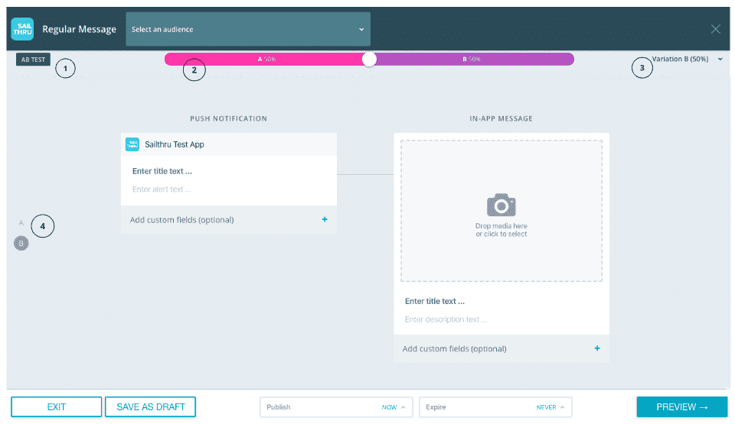Click plus icon for in-app custom fields

(597, 348)
